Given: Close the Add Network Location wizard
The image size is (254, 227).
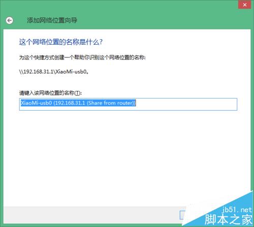Looking at the screenshot, I should coord(244,5).
